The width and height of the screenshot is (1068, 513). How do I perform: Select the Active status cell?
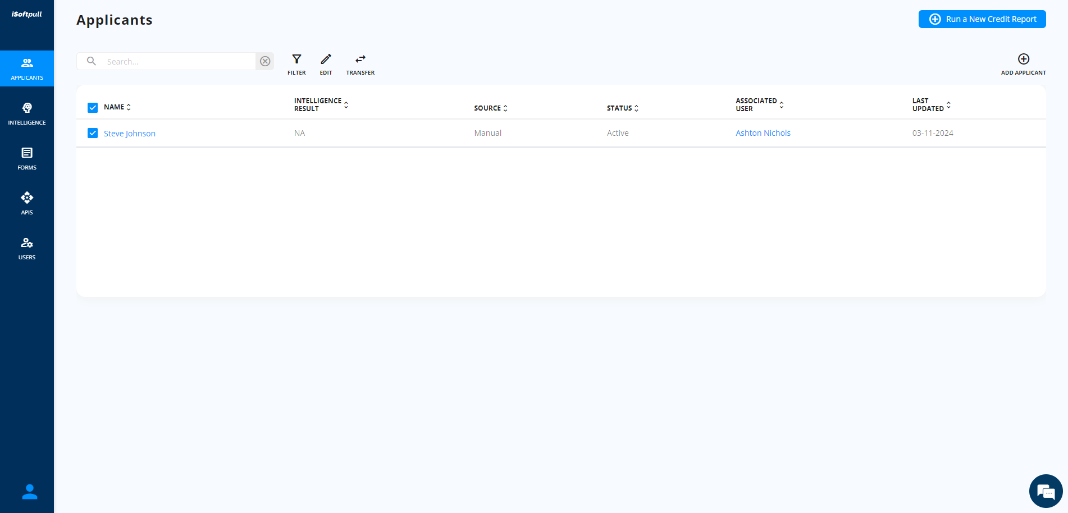point(618,133)
